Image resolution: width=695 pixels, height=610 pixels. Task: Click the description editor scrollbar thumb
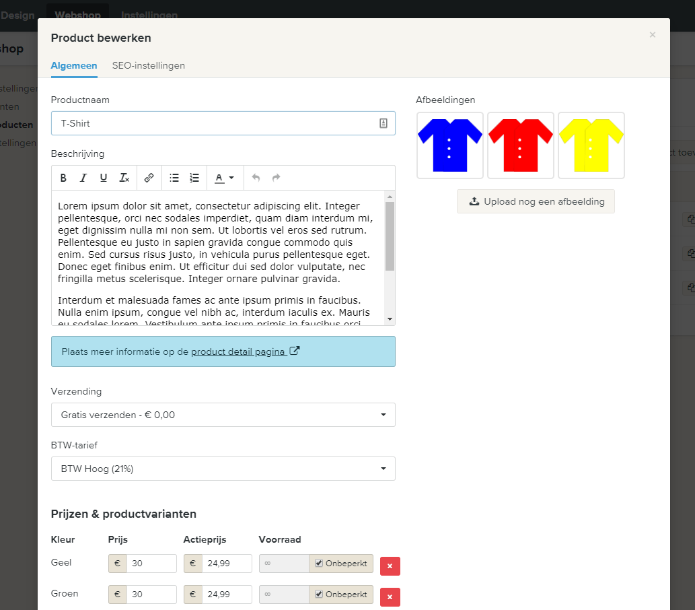click(390, 236)
